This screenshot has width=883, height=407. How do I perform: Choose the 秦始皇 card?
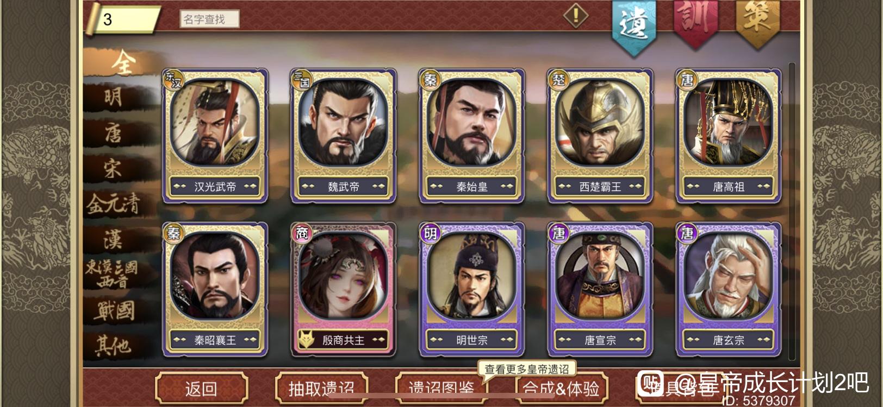(x=471, y=136)
